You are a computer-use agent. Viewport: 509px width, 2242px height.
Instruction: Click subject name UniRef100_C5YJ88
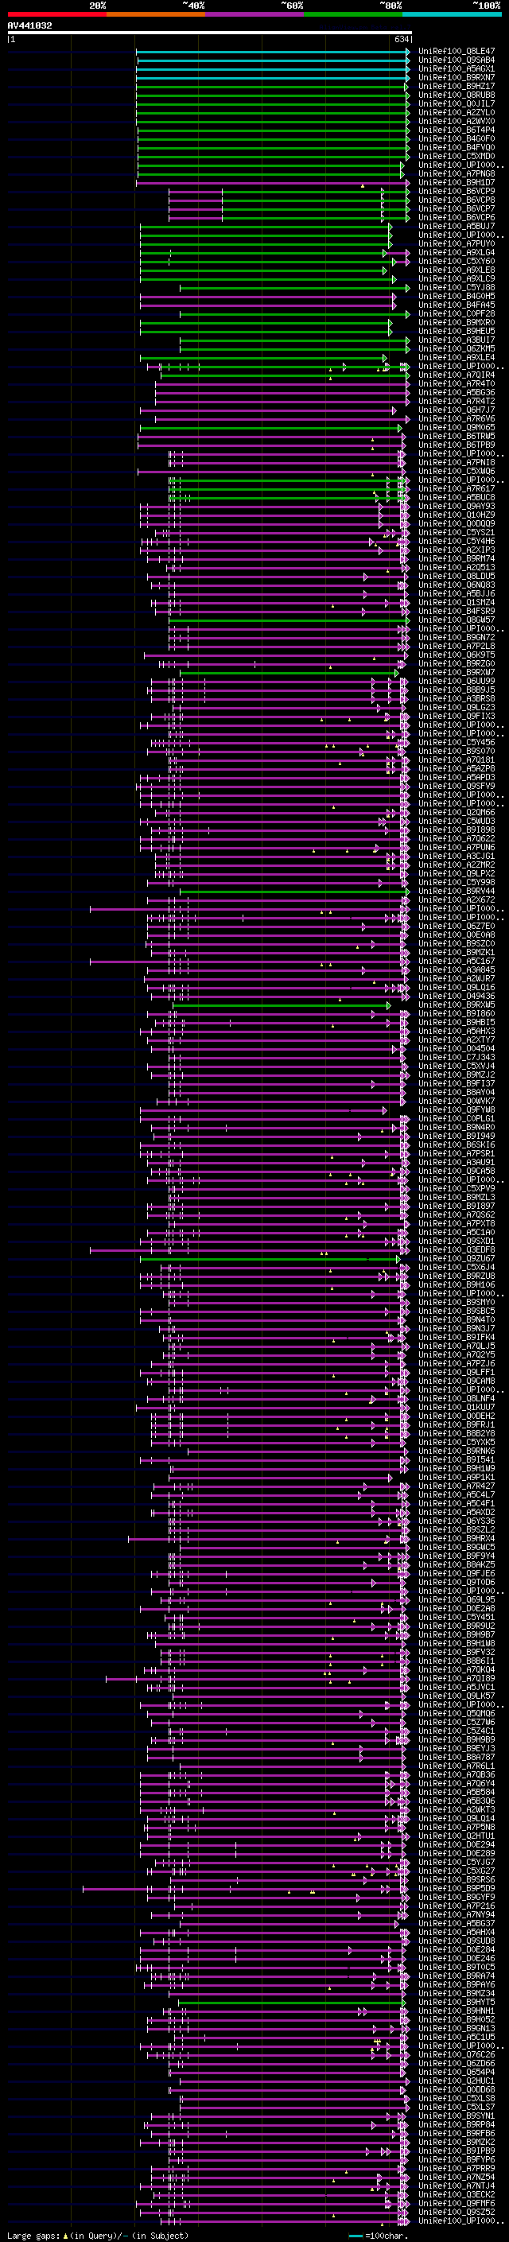coord(457,287)
